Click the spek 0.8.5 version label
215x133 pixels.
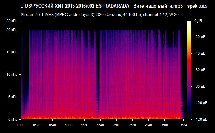click(197, 6)
